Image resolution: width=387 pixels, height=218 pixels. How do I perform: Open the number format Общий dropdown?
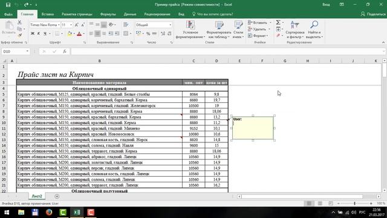pos(171,25)
